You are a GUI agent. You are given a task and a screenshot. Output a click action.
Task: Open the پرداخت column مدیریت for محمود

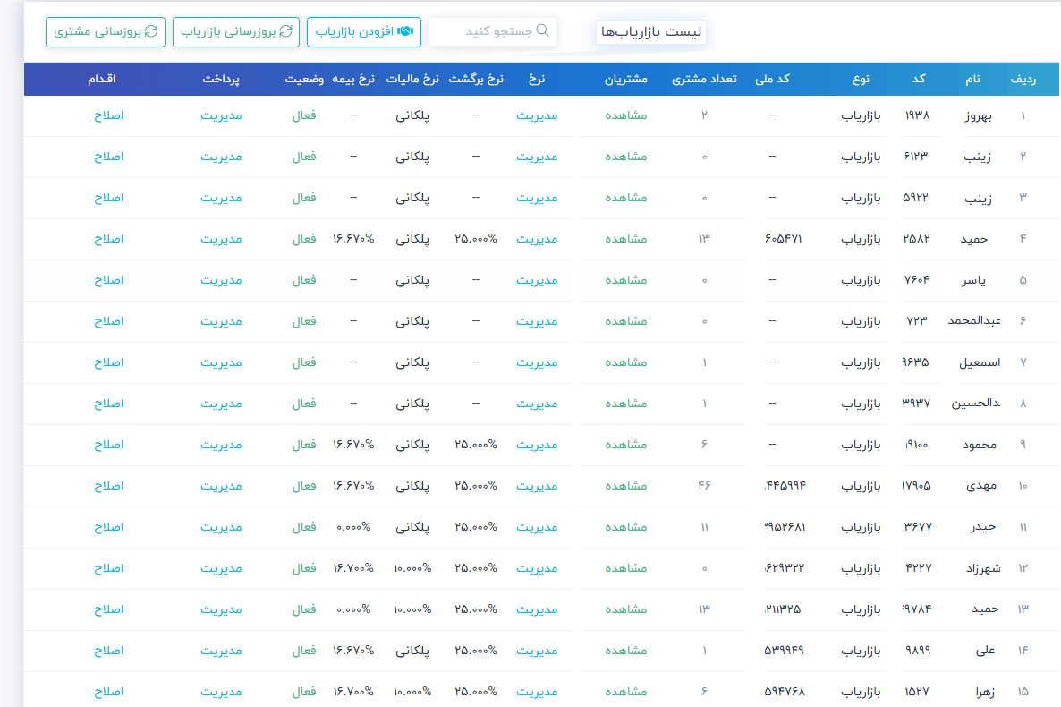click(x=221, y=445)
